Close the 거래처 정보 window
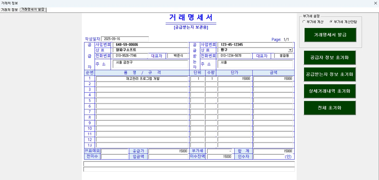379x180 pixels. pos(376,3)
